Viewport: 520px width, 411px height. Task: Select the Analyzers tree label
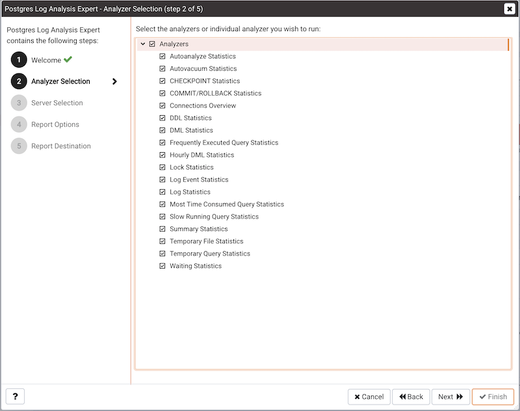point(174,44)
